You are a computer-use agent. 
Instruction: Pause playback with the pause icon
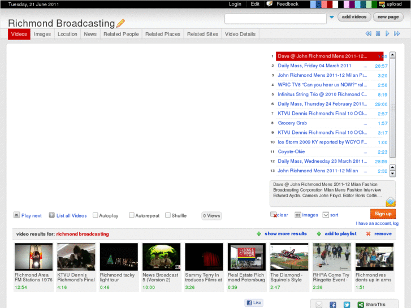378,33
